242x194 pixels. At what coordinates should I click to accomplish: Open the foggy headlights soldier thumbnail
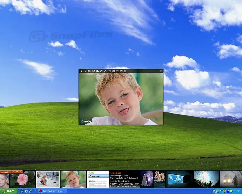[x=231, y=179]
